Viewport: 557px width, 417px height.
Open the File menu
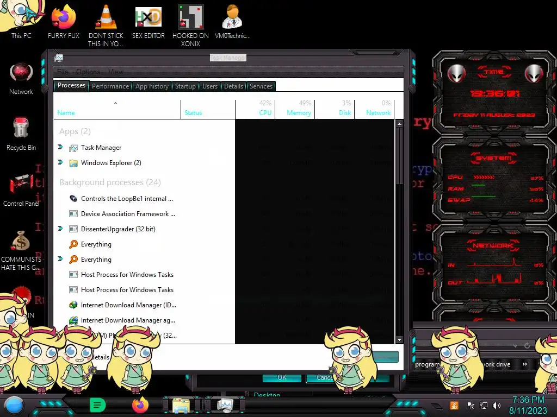click(63, 72)
